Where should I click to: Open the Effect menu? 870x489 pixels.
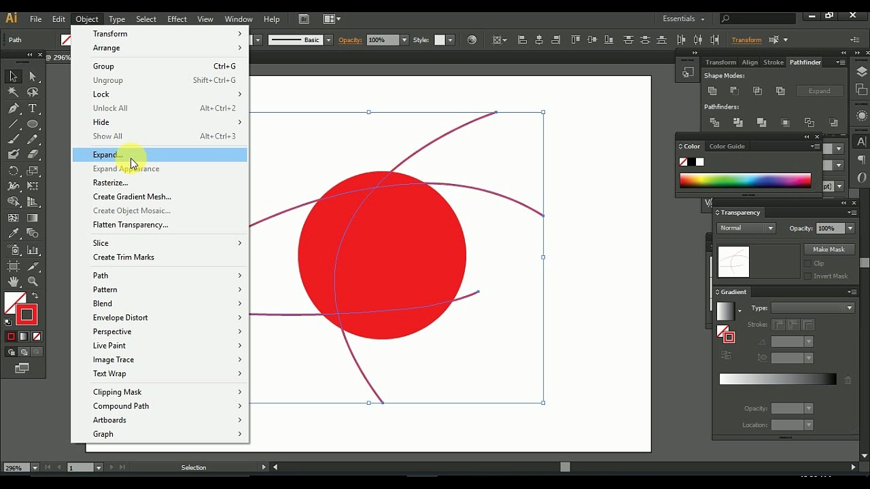pyautogui.click(x=177, y=19)
